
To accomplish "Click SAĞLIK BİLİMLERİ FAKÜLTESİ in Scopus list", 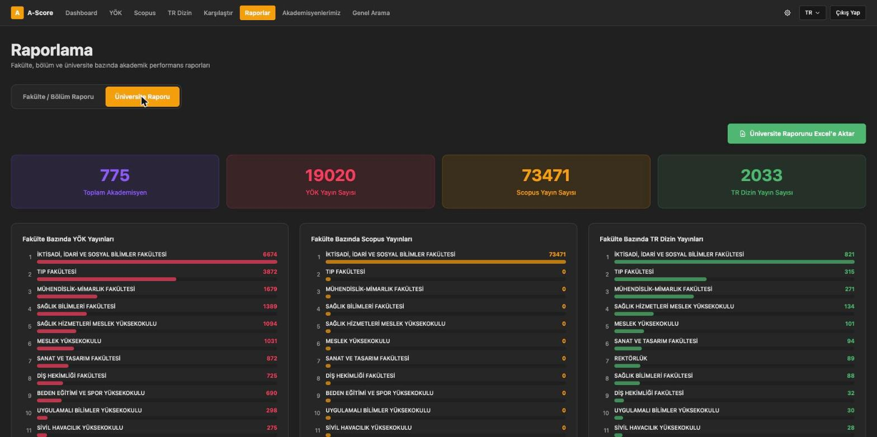I will tap(365, 306).
